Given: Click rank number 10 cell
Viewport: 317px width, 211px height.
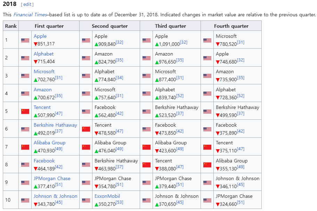Looking at the screenshot, I should [x=11, y=200].
